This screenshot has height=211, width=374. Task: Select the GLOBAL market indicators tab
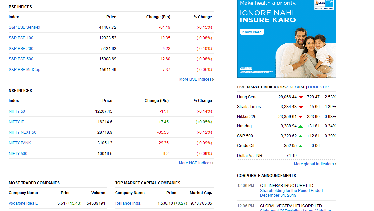297,87
